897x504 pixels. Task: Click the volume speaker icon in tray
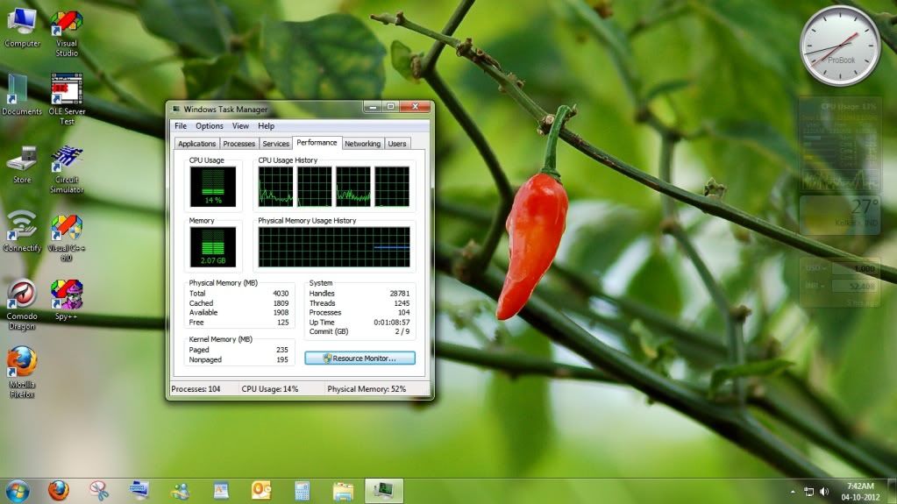tap(825, 492)
